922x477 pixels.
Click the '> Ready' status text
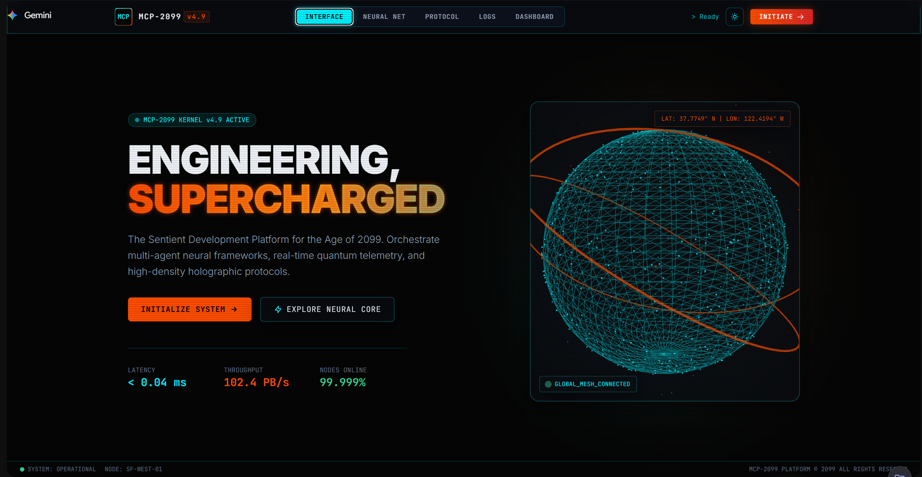tap(705, 17)
